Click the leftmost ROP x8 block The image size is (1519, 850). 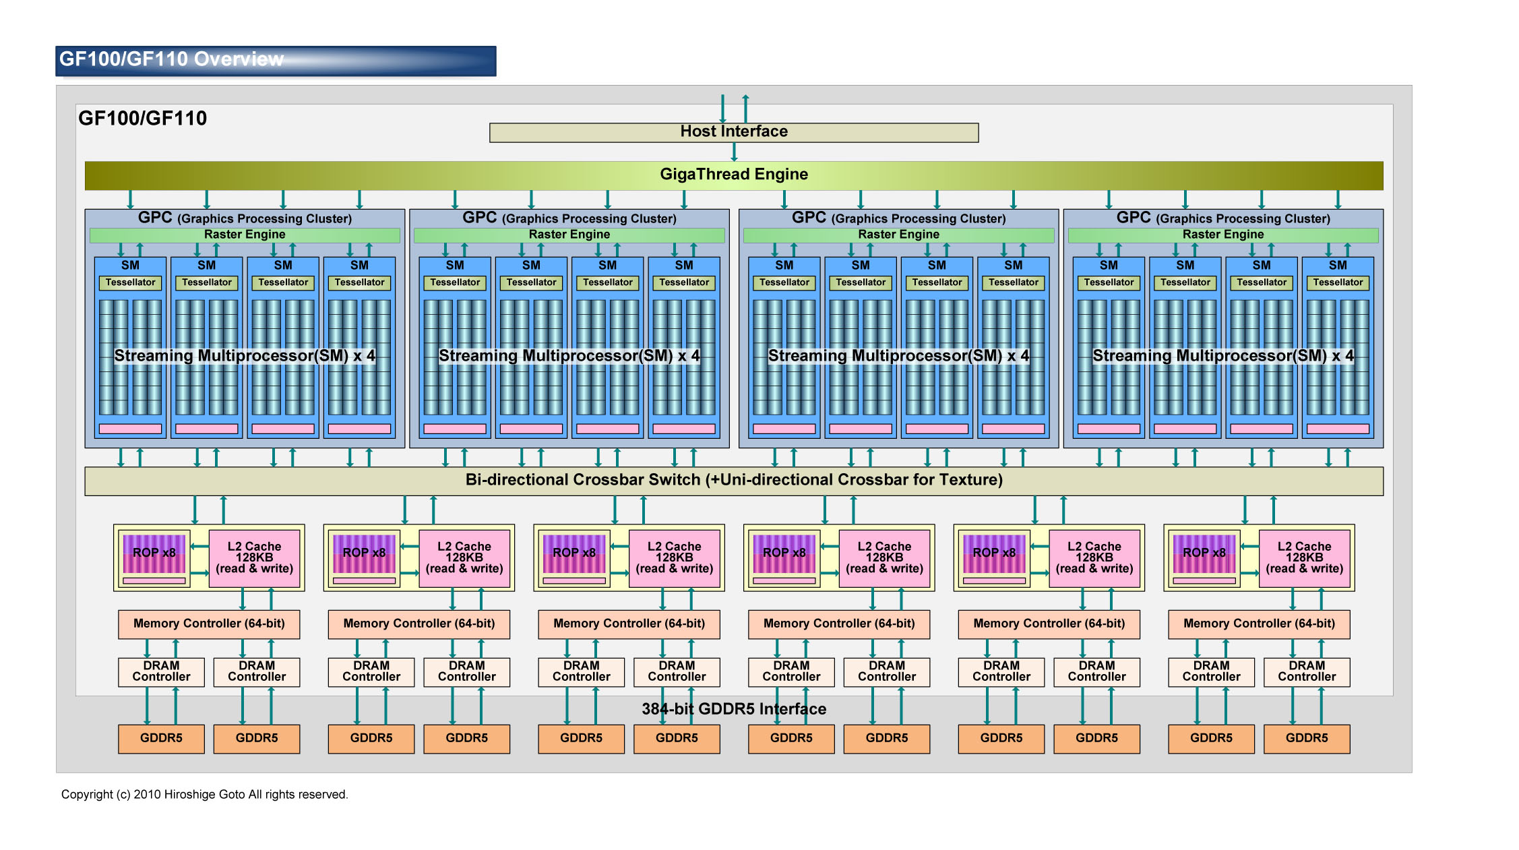point(154,553)
